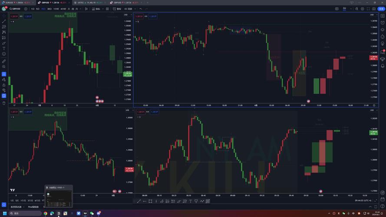Expand USD currency dropdown in bottom-left chart

pos(129,110)
